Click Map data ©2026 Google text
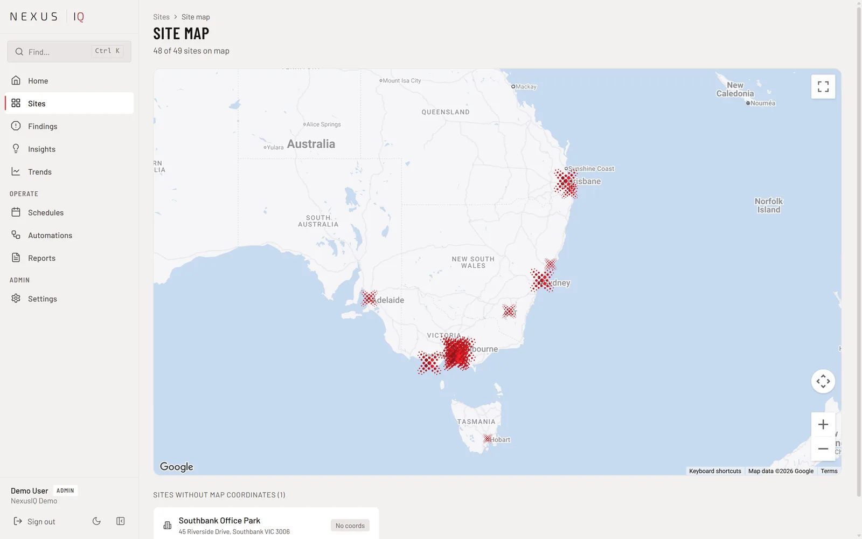The image size is (862, 539). [781, 471]
